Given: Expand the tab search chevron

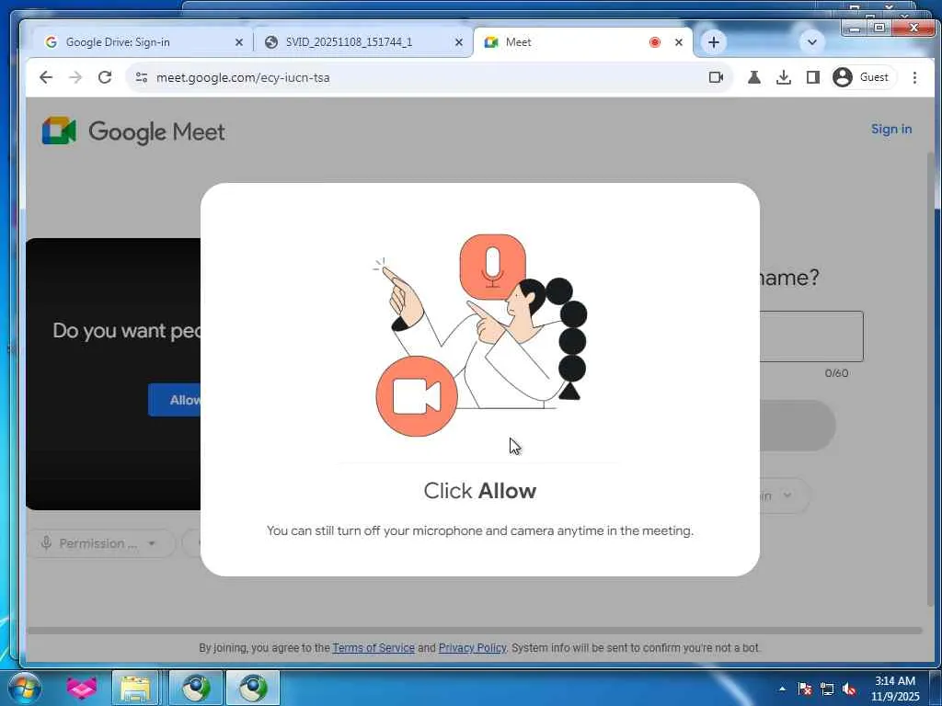Looking at the screenshot, I should click(x=811, y=42).
